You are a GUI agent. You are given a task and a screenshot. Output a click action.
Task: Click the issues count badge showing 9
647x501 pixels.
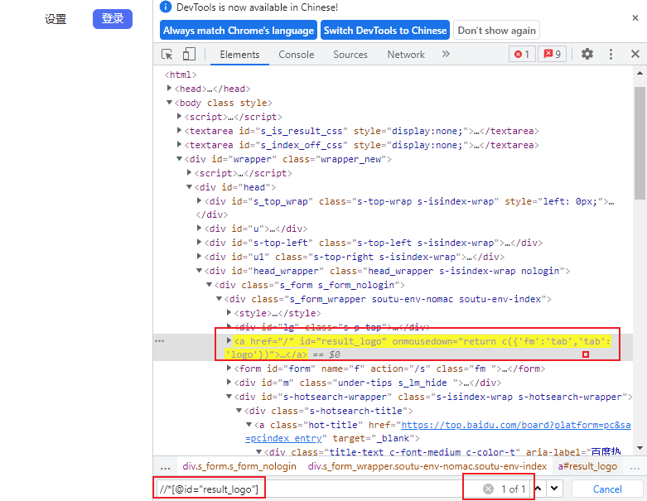pyautogui.click(x=552, y=55)
